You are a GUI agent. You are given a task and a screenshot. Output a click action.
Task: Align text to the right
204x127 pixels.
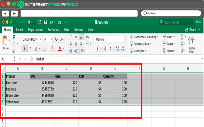tap(81, 44)
